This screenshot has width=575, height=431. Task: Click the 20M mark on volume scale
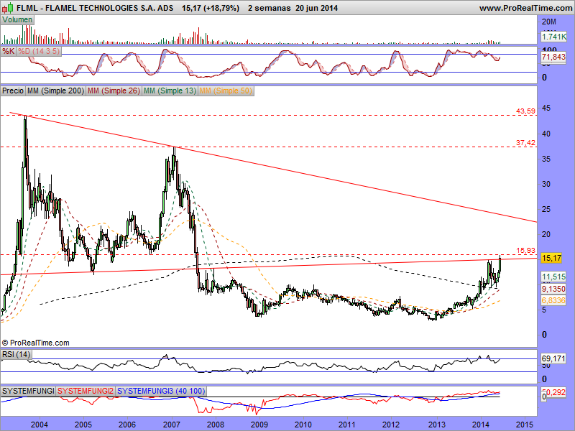pos(549,22)
